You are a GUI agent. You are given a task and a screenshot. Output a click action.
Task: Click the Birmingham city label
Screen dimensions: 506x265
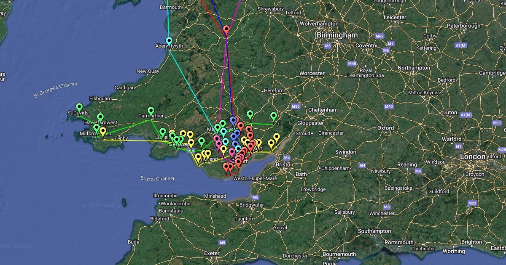click(x=337, y=35)
